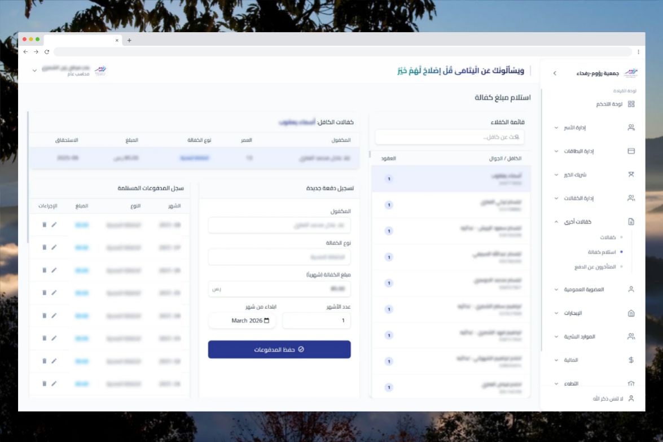Click the الاستحقاق column header

coord(67,140)
